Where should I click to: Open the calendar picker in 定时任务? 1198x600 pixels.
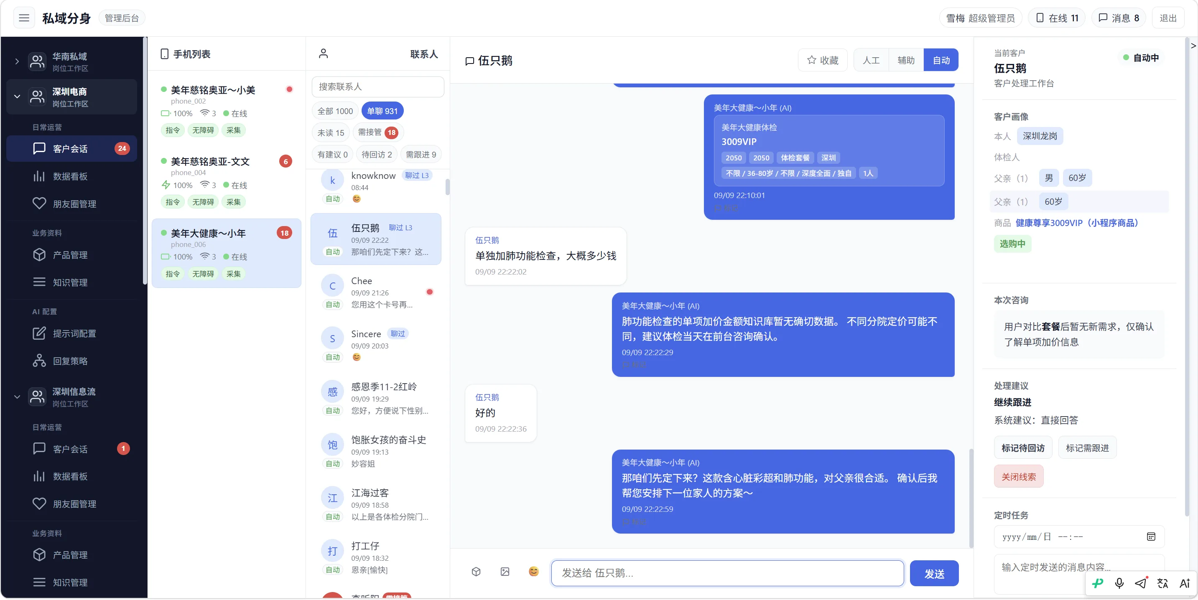(x=1151, y=536)
